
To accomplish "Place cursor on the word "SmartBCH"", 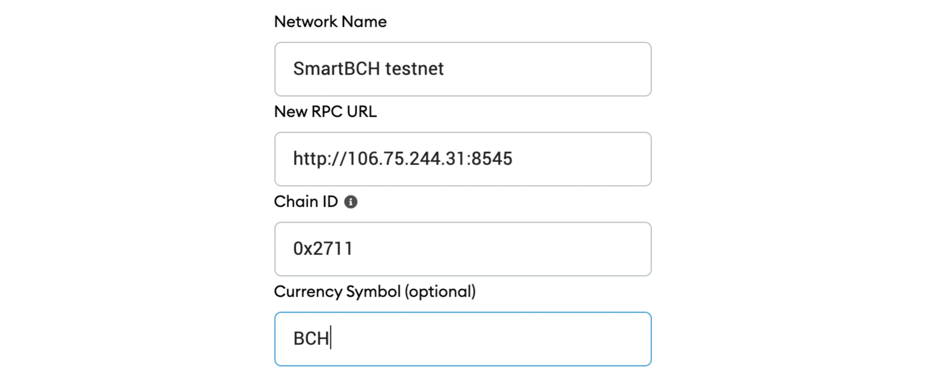I will (337, 69).
